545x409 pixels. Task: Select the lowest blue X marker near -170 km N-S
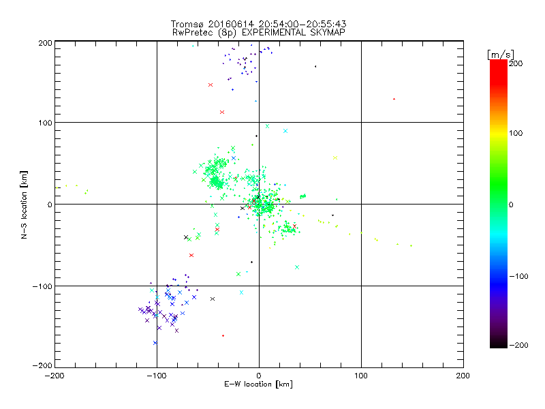(155, 343)
